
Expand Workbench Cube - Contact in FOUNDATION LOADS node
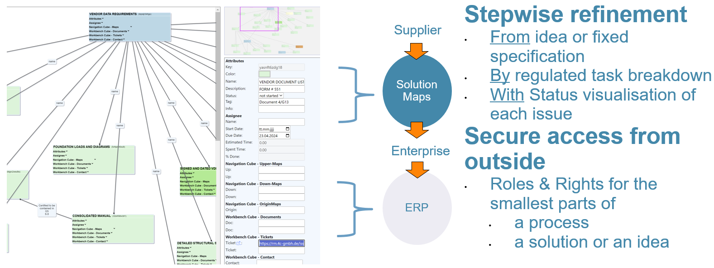pyautogui.click(x=88, y=172)
